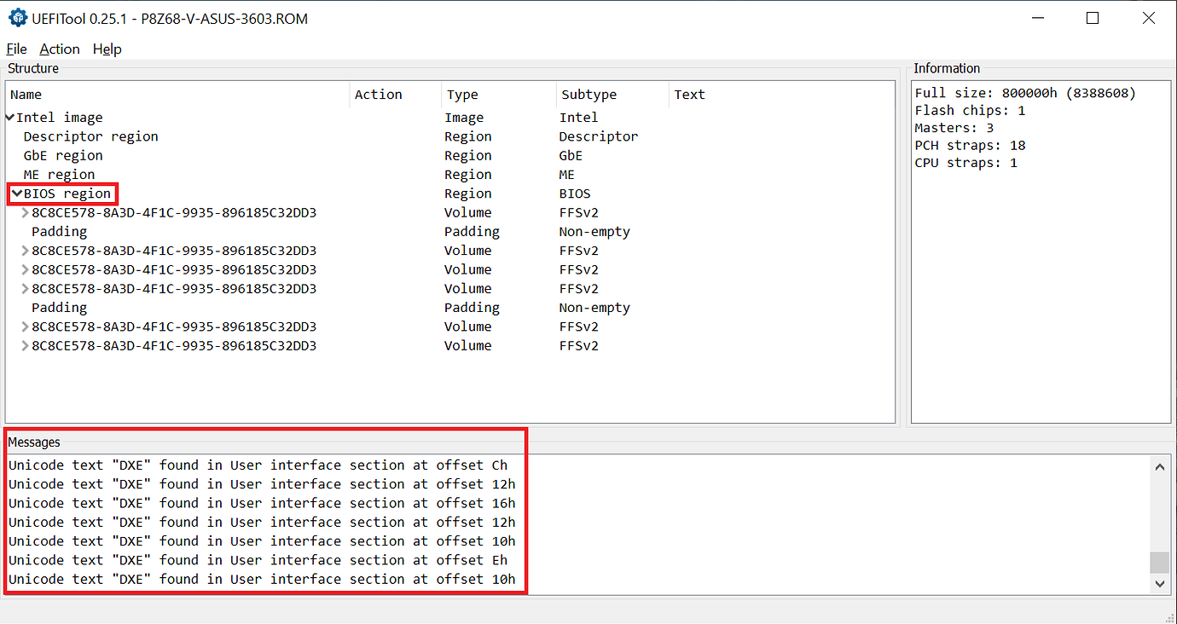Click the UEFITool application icon in titlebar
This screenshot has height=624, width=1177.
17,17
